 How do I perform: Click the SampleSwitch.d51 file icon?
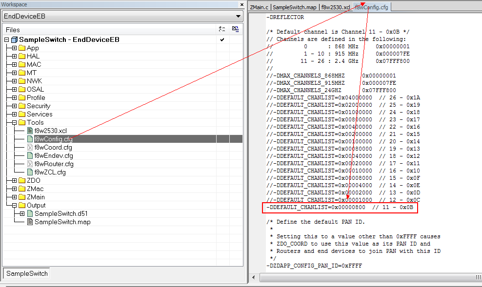30,213
